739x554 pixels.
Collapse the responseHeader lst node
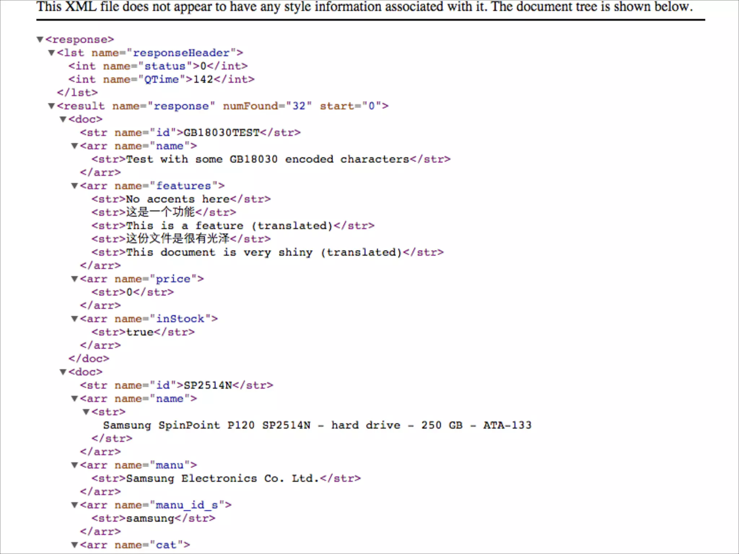[x=52, y=53]
